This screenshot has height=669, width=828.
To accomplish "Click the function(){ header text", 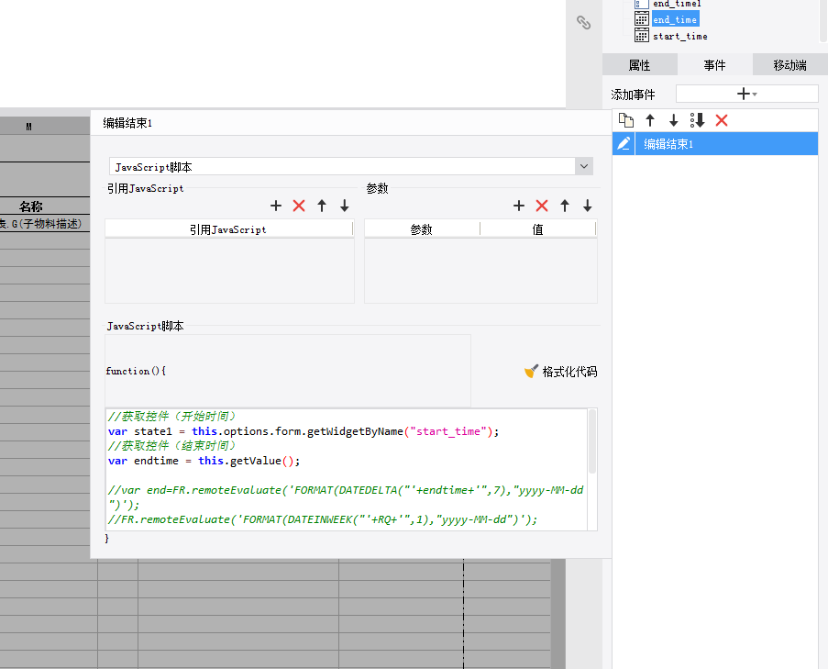I will pos(136,371).
